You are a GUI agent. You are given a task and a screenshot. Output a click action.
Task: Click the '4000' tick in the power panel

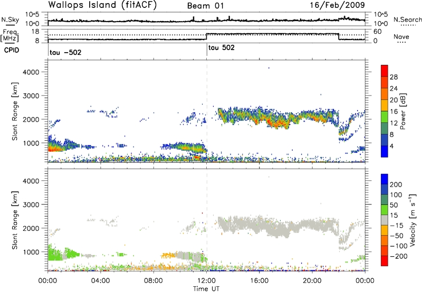click(31, 72)
